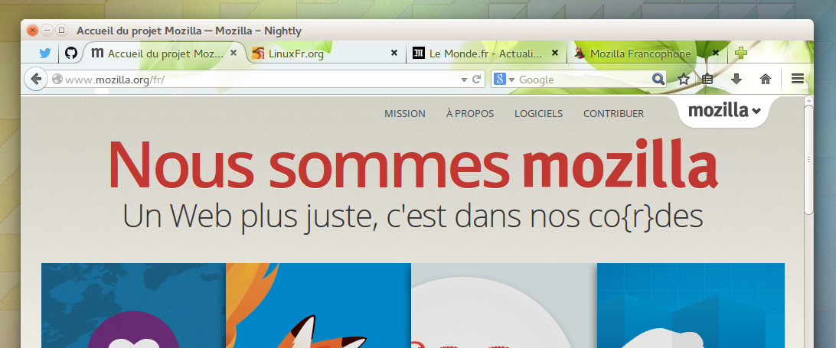Image resolution: width=836 pixels, height=348 pixels.
Task: Close the Le Monde.fr tab
Action: [x=555, y=53]
